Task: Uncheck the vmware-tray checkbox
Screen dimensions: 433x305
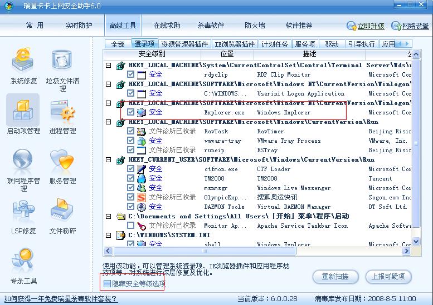Action: pos(130,141)
